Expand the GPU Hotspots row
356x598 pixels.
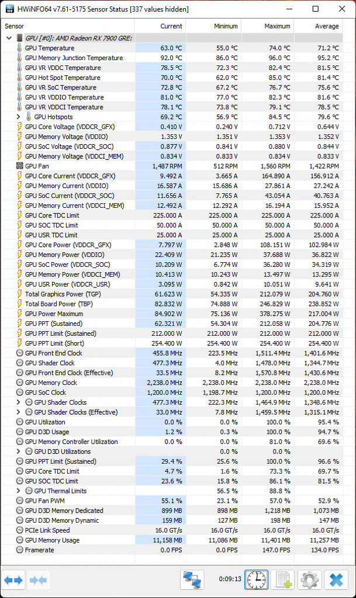point(18,117)
